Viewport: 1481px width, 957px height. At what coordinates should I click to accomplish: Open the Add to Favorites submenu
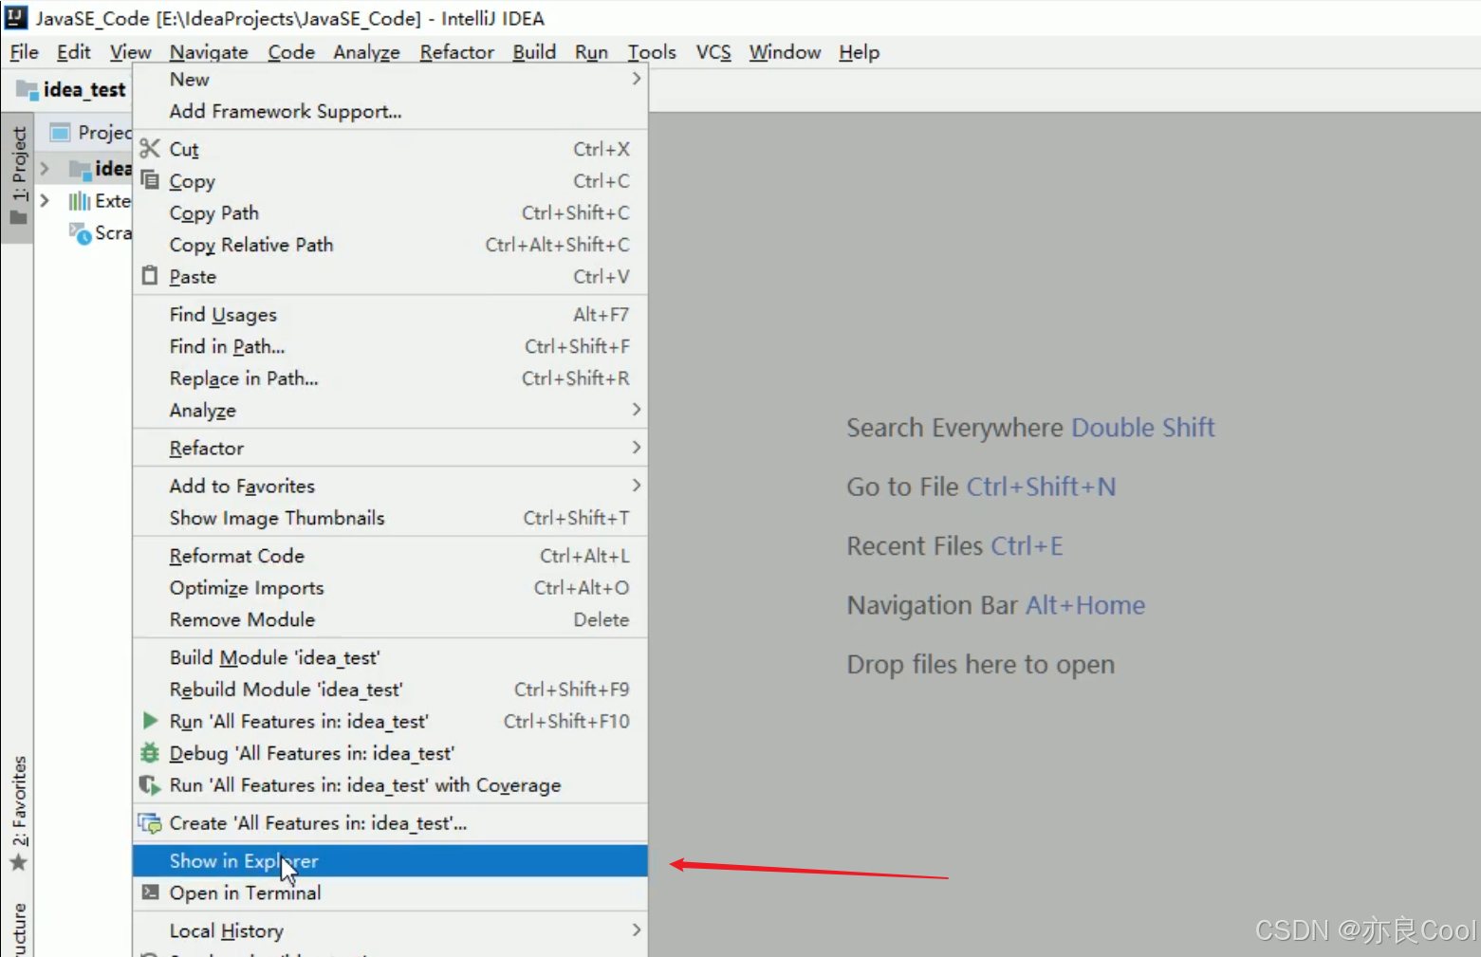(x=390, y=486)
